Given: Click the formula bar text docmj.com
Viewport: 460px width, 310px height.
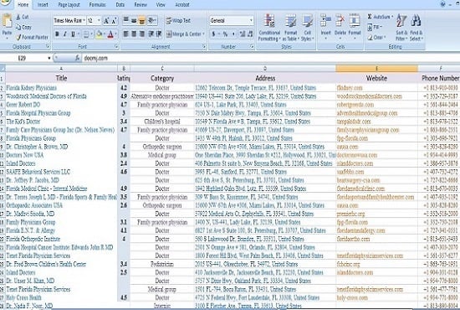Looking at the screenshot, I should pos(95,58).
